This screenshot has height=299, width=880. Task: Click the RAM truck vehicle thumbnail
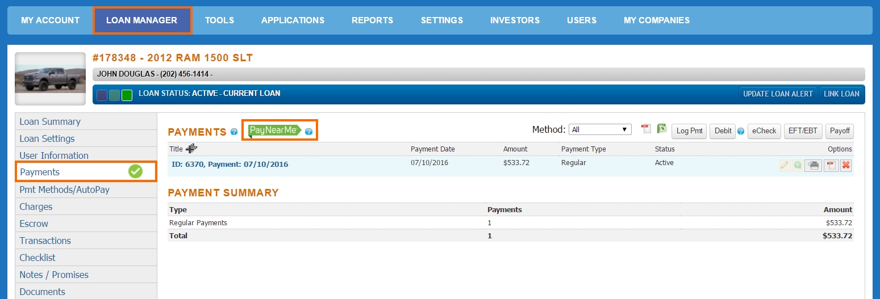pos(50,79)
